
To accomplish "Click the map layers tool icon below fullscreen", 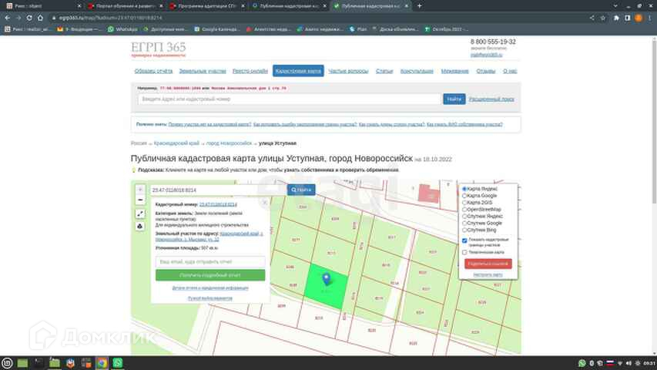I will 140,227.
